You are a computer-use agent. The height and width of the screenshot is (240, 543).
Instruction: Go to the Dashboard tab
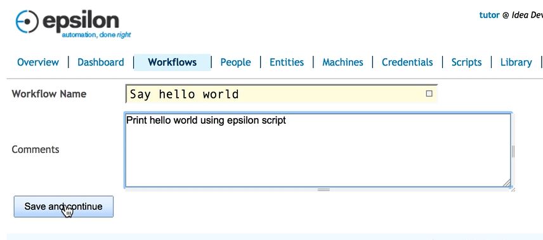click(x=101, y=62)
